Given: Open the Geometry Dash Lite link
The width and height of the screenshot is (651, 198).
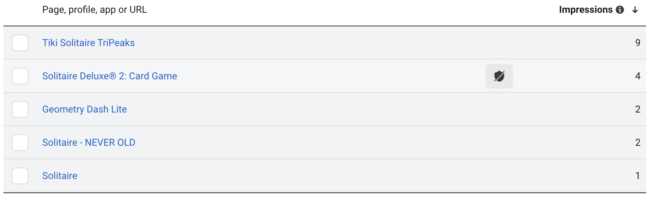Looking at the screenshot, I should pos(84,109).
